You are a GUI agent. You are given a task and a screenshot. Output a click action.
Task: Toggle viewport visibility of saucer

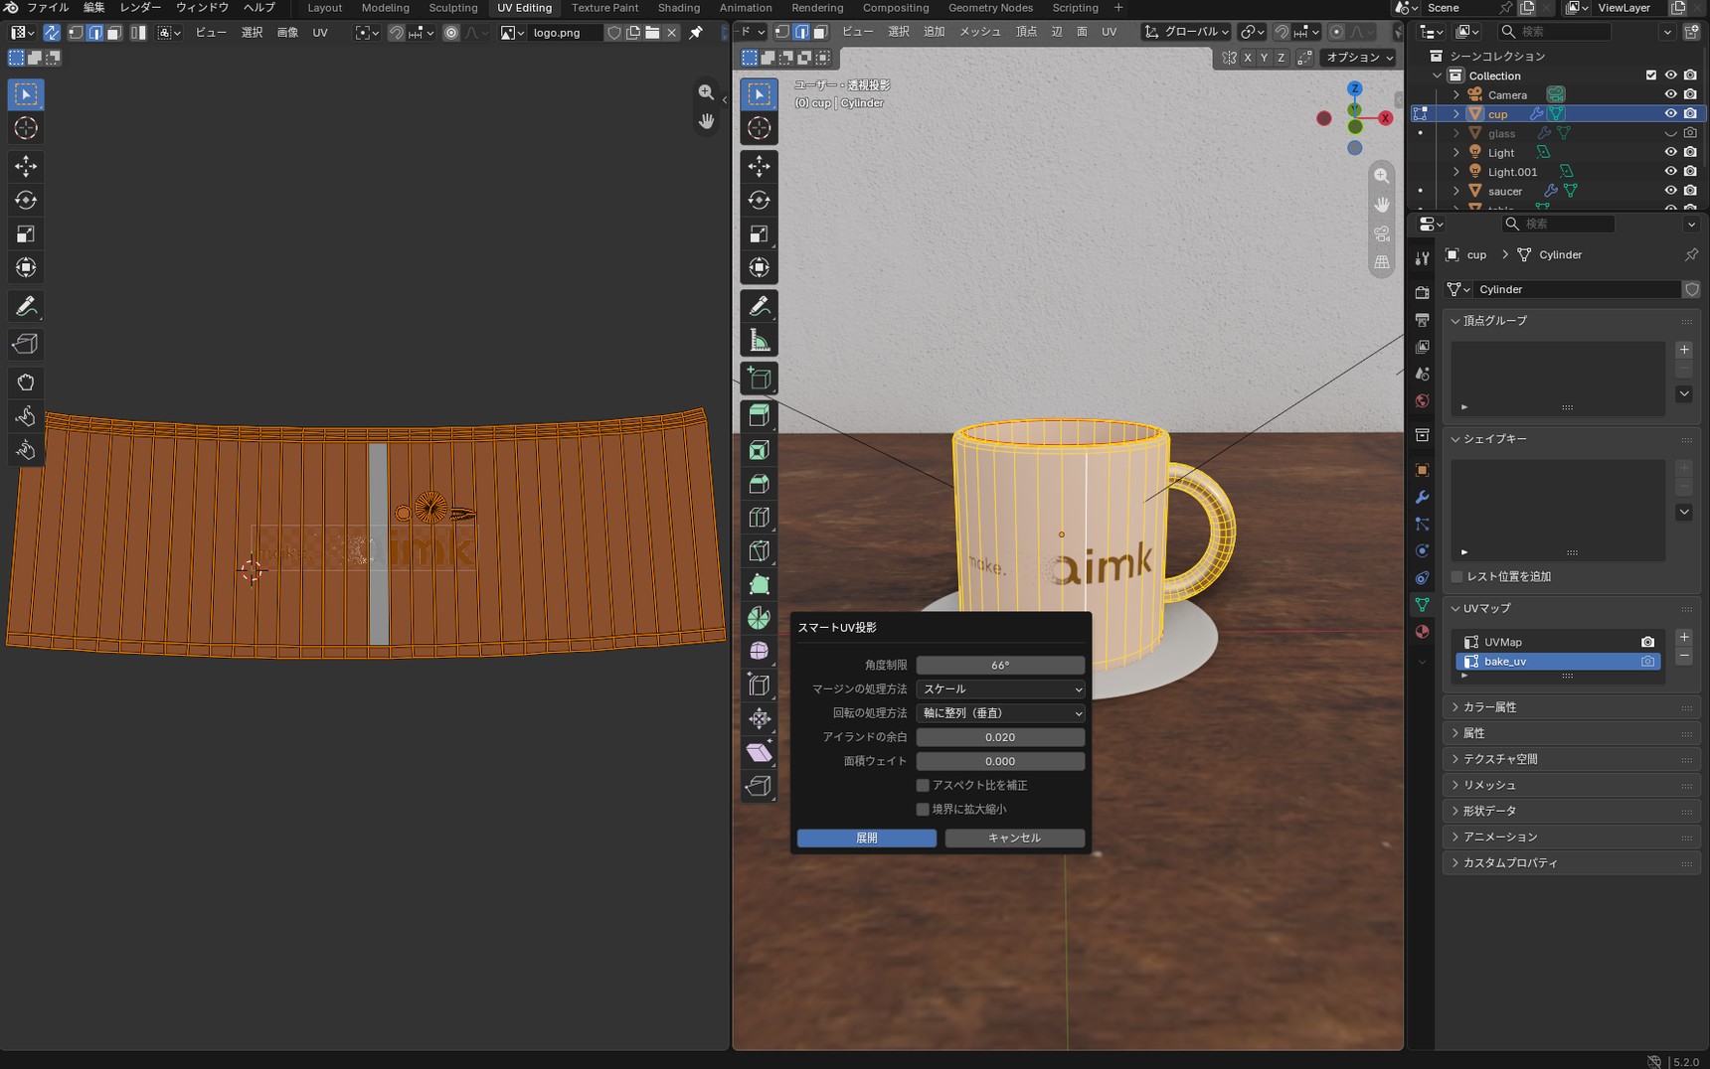click(x=1670, y=191)
